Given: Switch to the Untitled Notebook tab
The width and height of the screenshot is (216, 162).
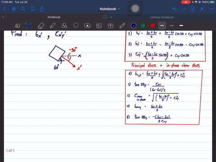Looking at the screenshot, I should pos(162,17).
